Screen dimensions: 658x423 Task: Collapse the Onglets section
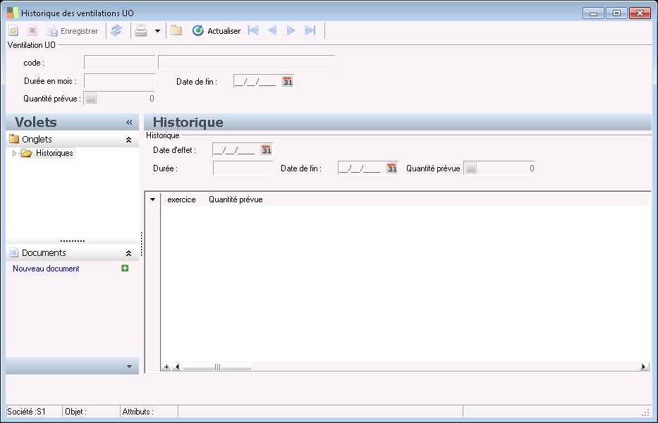[x=128, y=140]
